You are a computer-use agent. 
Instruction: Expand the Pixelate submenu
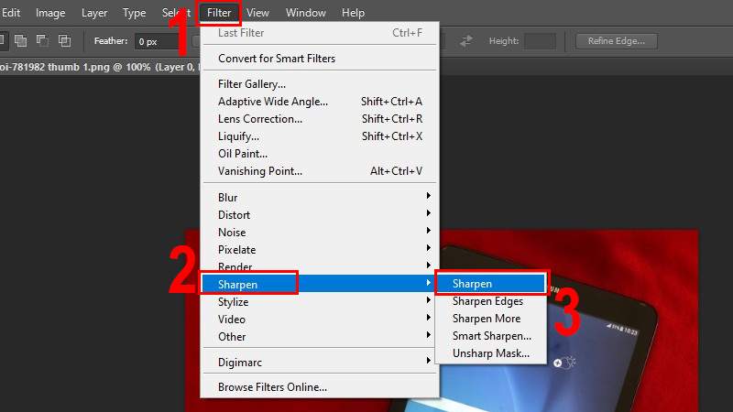pyautogui.click(x=320, y=249)
